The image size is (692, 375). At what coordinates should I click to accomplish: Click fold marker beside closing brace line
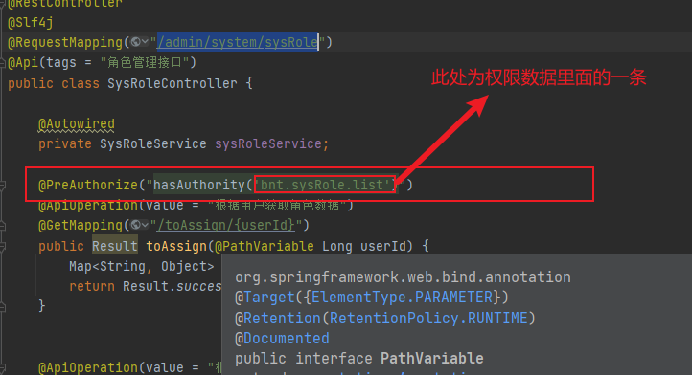coord(2,307)
